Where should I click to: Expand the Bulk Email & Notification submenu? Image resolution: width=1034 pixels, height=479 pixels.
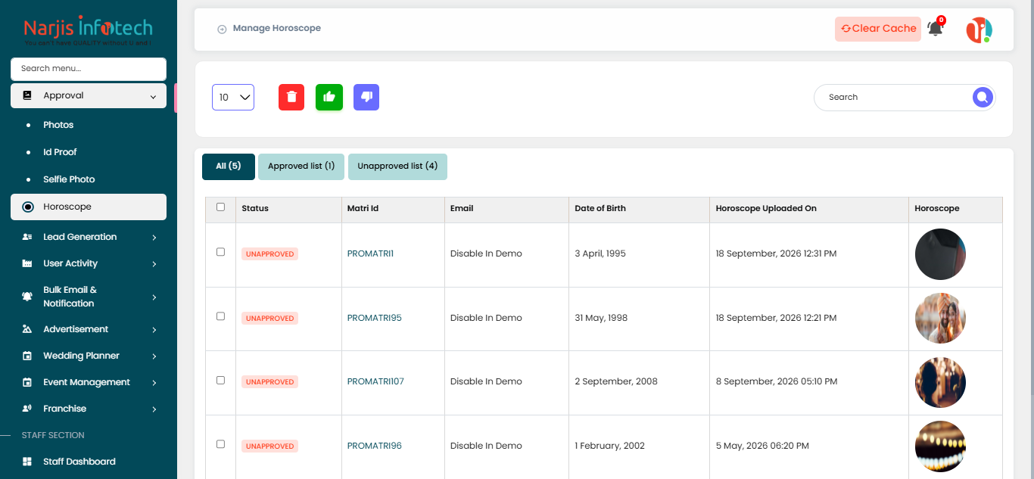coord(154,297)
